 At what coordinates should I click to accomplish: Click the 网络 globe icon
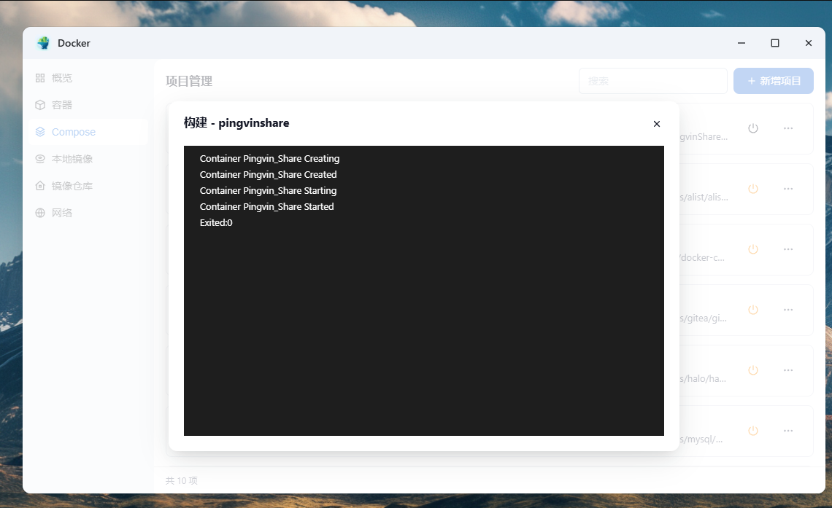click(x=40, y=213)
